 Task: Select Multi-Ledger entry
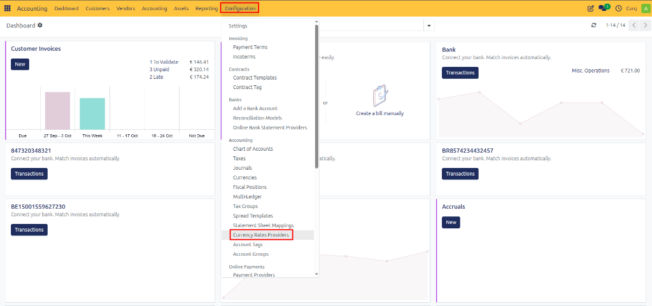coord(248,197)
